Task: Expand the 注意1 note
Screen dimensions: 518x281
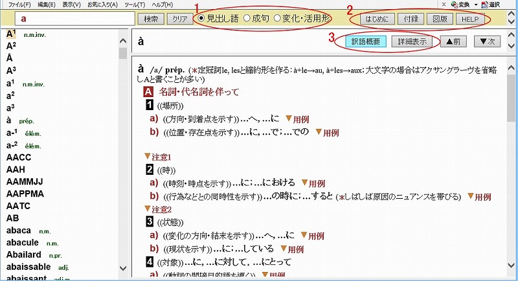Action: point(158,157)
